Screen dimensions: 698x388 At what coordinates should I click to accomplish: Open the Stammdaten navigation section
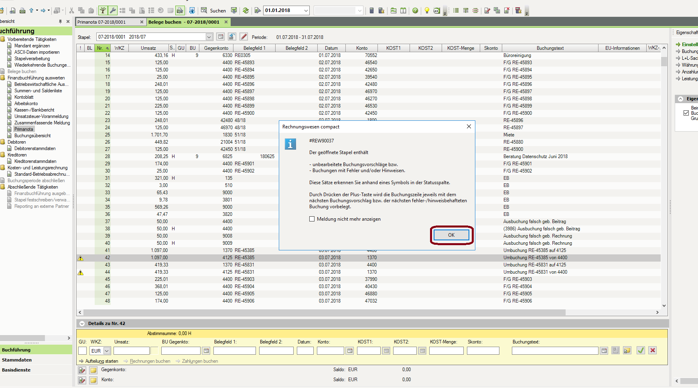(x=17, y=360)
